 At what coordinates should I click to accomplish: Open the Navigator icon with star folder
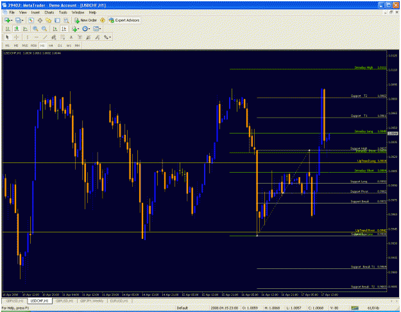click(48, 20)
